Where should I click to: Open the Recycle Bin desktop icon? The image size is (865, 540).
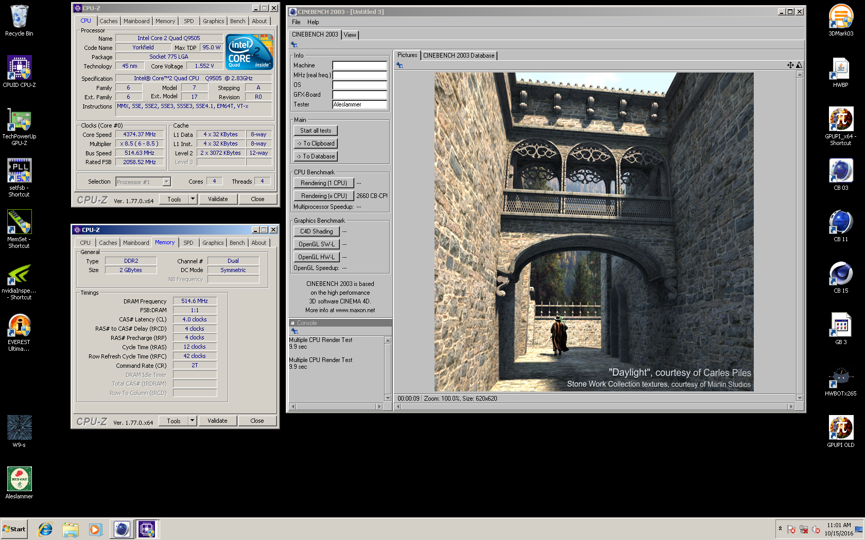[19, 21]
